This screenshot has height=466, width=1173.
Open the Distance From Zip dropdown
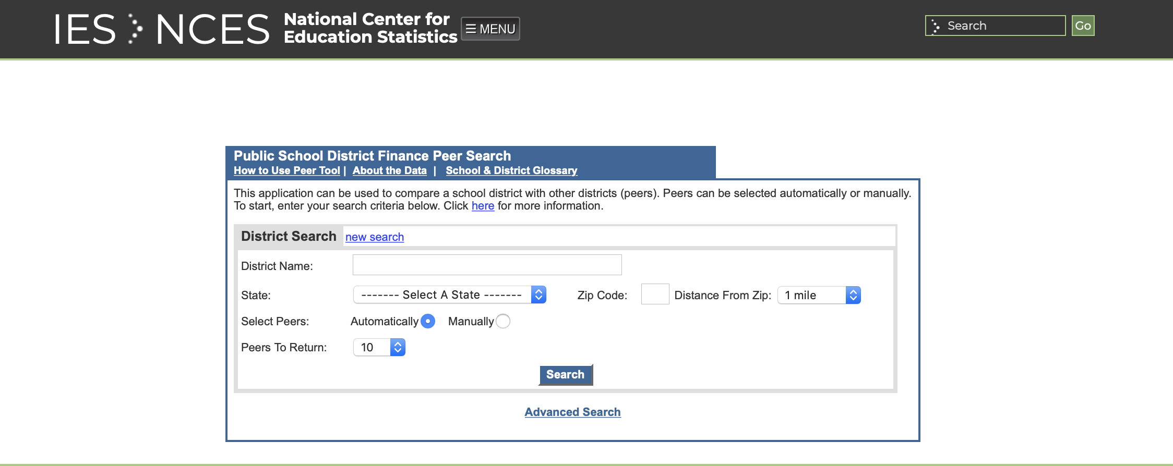(x=819, y=295)
